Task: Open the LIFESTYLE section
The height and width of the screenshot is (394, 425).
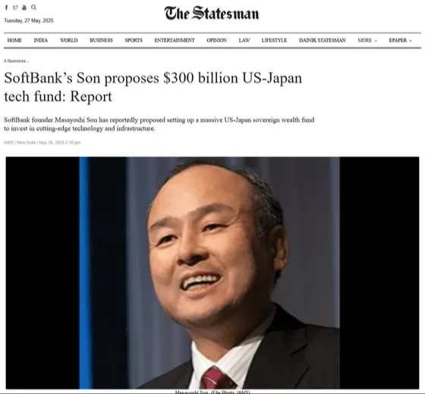Action: [x=274, y=40]
